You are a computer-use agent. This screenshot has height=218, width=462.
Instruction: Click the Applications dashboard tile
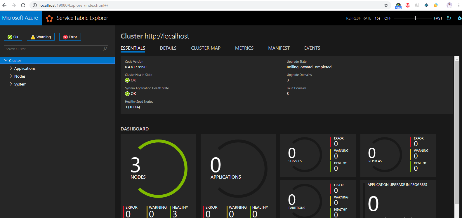[x=238, y=176]
